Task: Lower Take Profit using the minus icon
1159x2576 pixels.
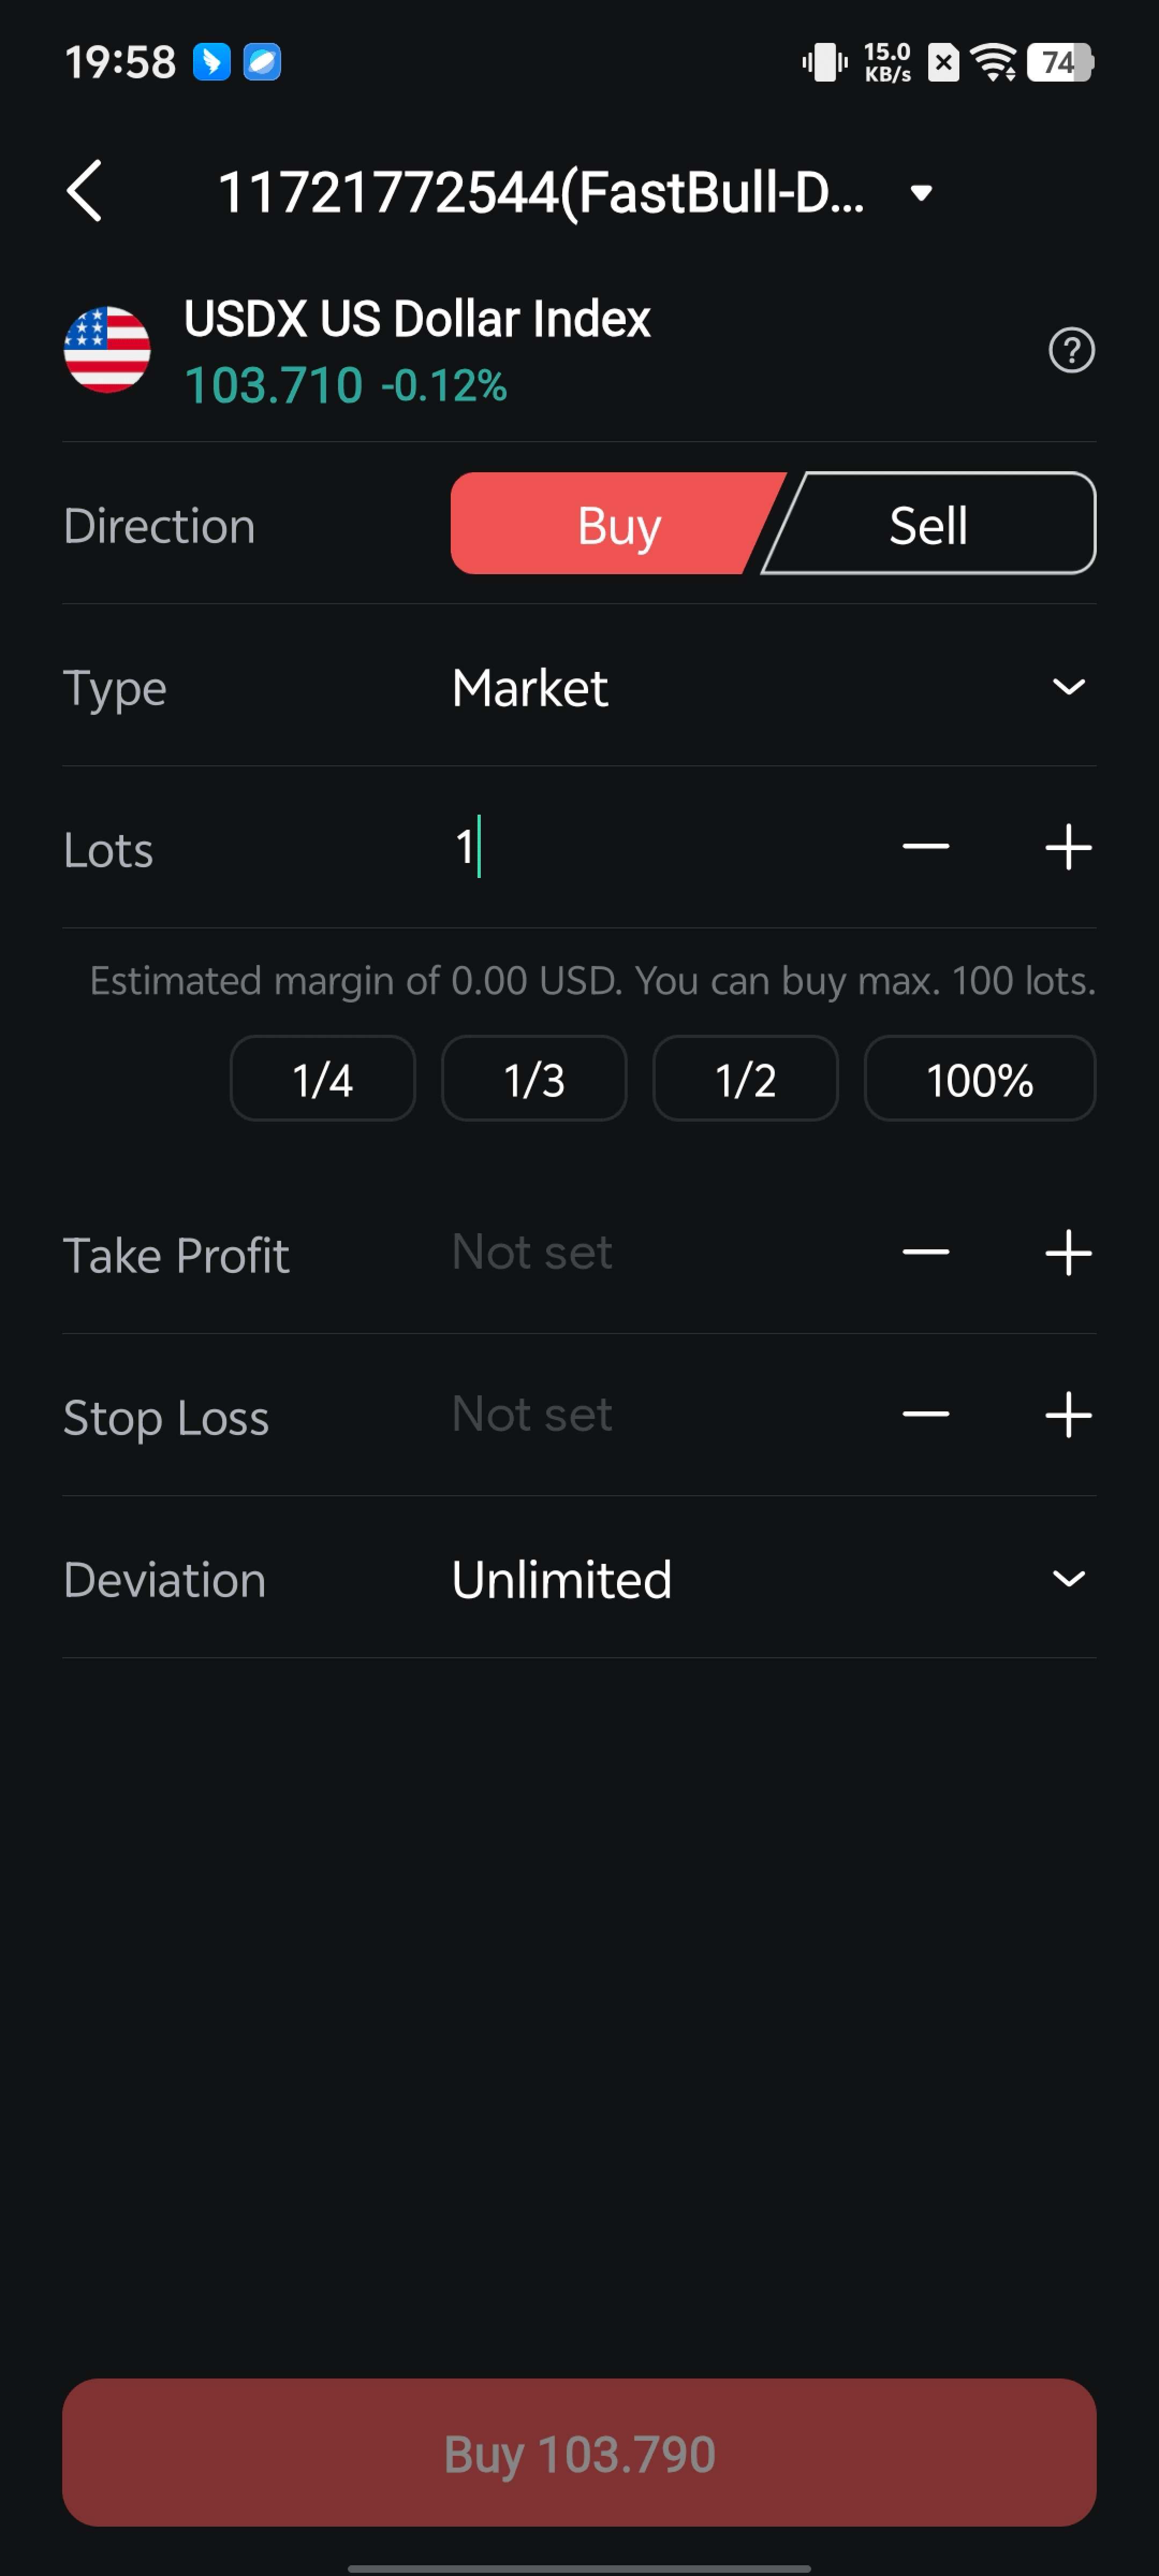Action: [925, 1252]
